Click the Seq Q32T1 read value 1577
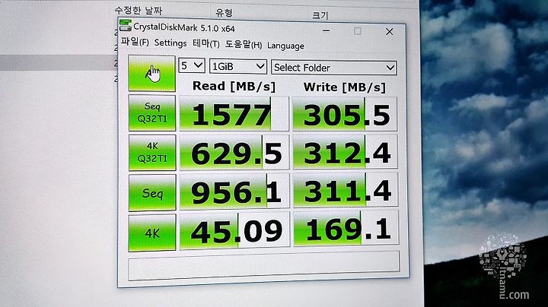The image size is (548, 307). (x=234, y=114)
